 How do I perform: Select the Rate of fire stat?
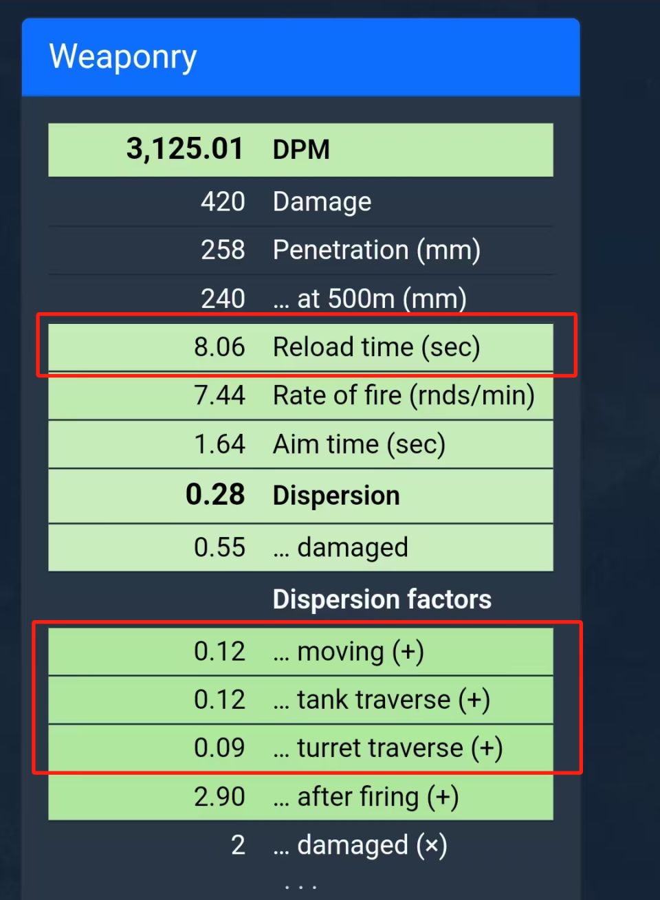(300, 395)
